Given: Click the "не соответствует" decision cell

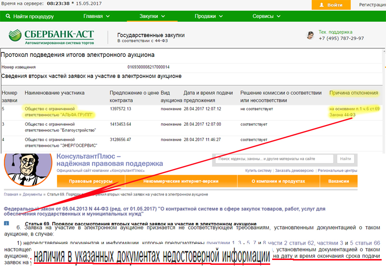Looking at the screenshot, I should 257,109.
